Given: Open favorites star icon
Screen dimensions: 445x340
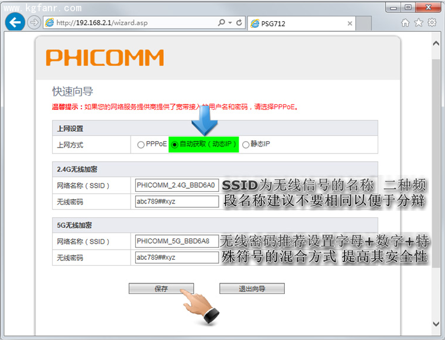Looking at the screenshot, I should click(418, 23).
